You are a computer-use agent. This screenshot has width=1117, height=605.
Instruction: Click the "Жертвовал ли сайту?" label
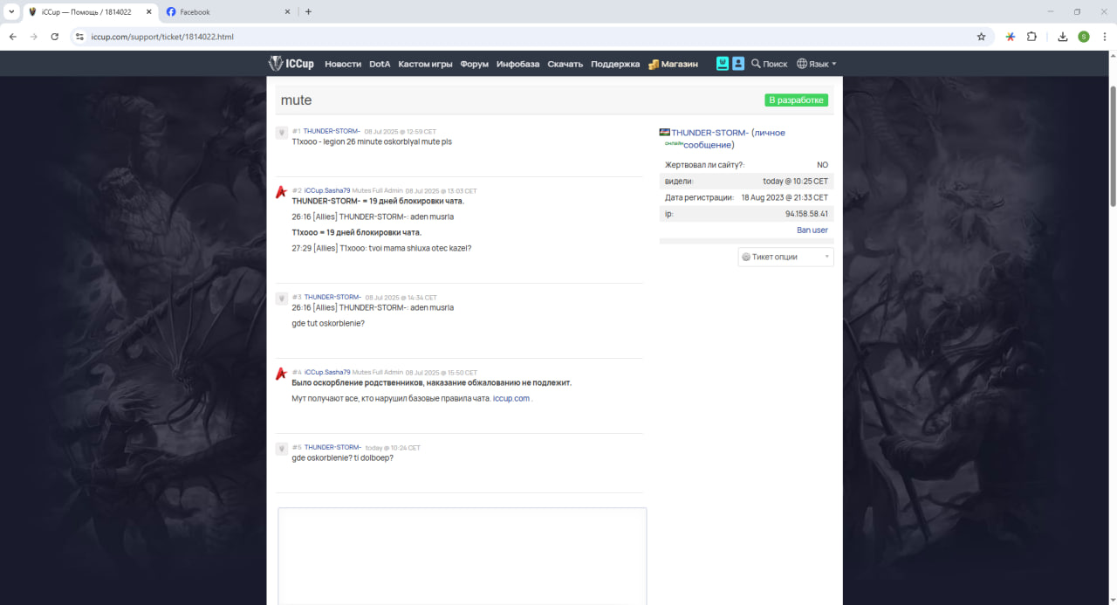pos(704,165)
